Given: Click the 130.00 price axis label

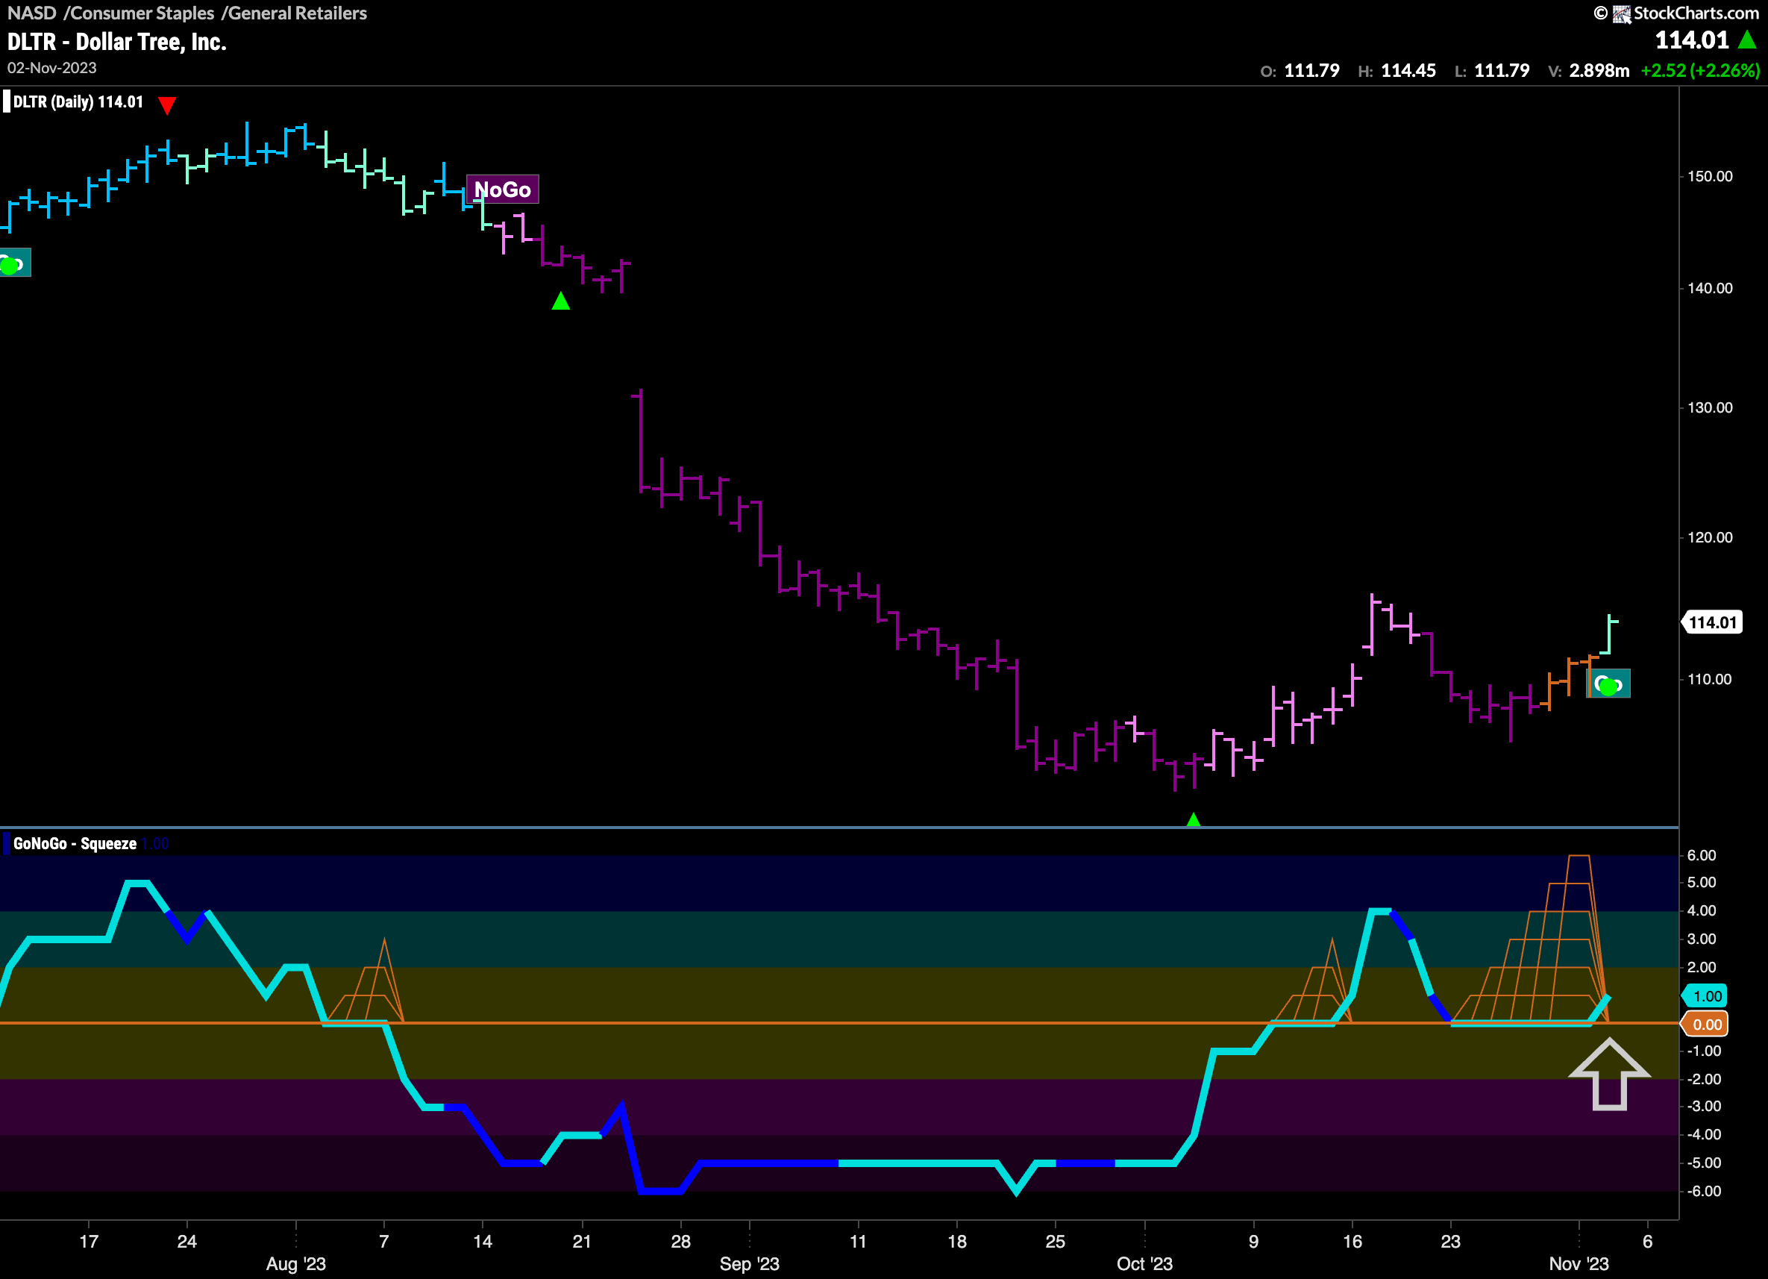Looking at the screenshot, I should [x=1710, y=408].
